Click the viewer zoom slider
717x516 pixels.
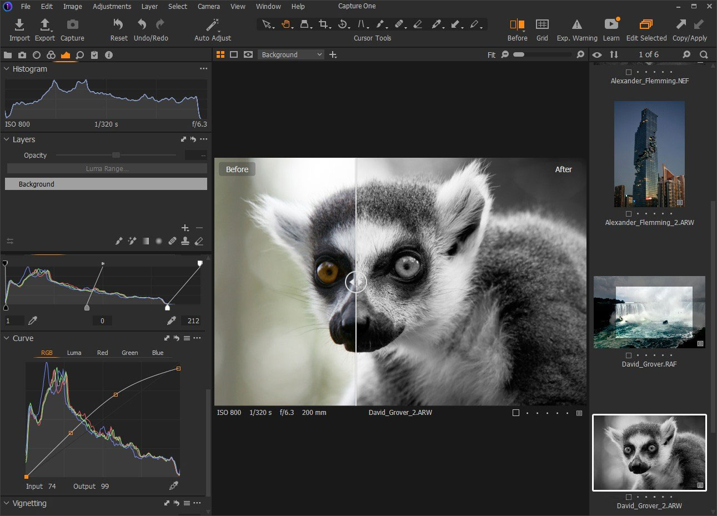pyautogui.click(x=543, y=54)
